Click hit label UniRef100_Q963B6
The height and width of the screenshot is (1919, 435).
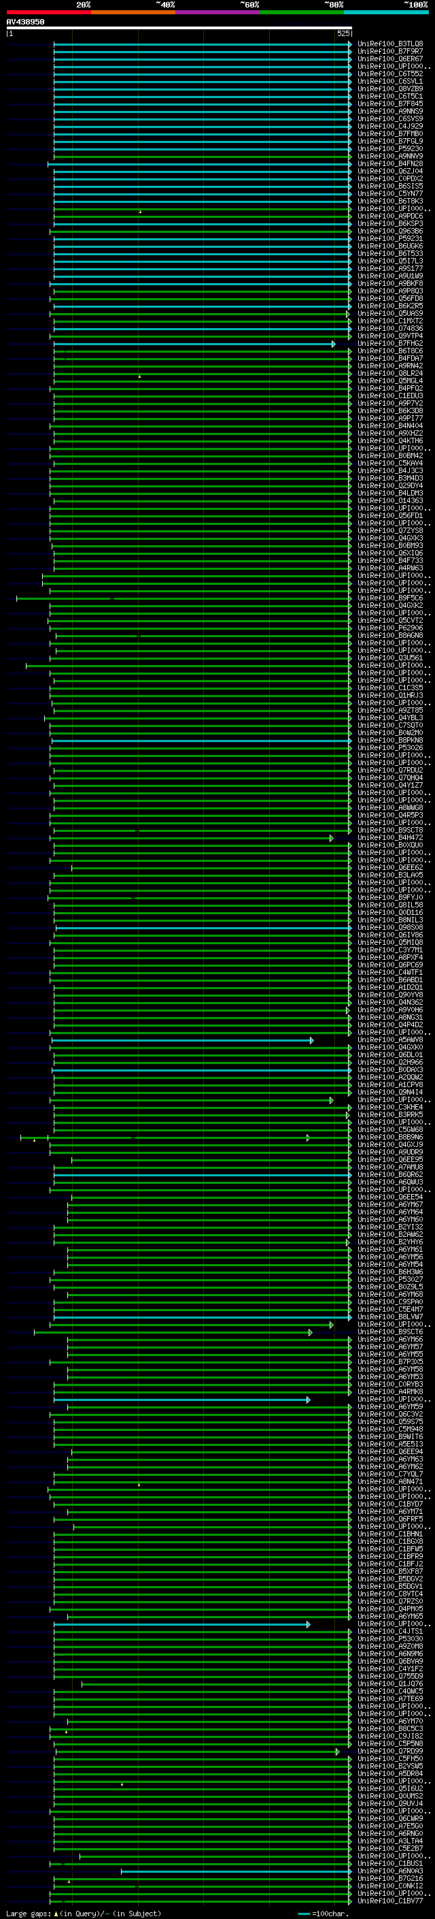point(390,231)
